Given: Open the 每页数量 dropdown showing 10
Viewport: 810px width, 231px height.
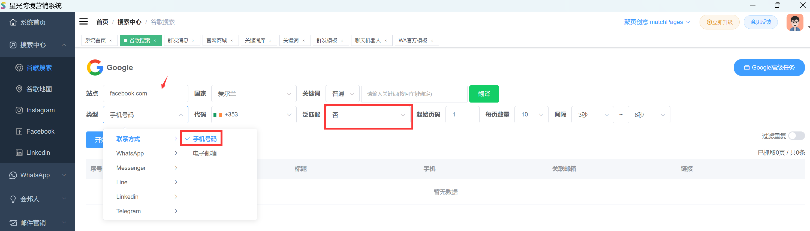Looking at the screenshot, I should click(x=531, y=115).
